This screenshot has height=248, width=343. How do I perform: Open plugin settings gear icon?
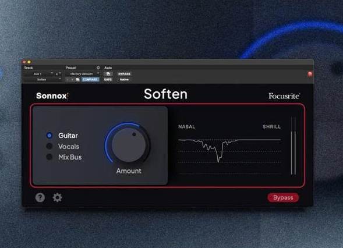coord(57,197)
